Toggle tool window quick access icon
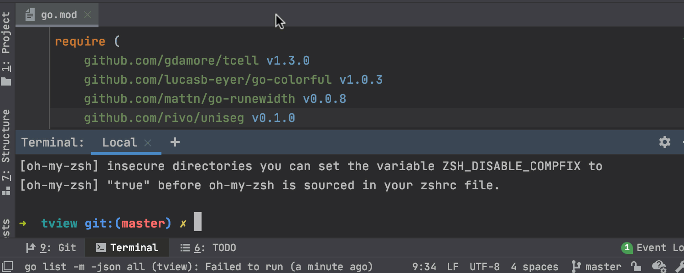The image size is (684, 273). pos(7,267)
